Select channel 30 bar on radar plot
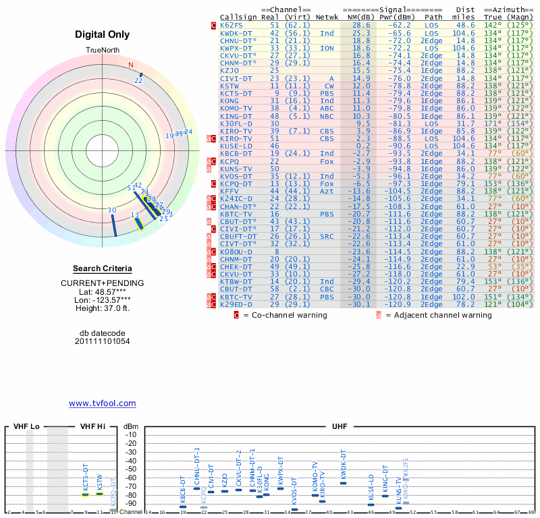 pos(113,225)
